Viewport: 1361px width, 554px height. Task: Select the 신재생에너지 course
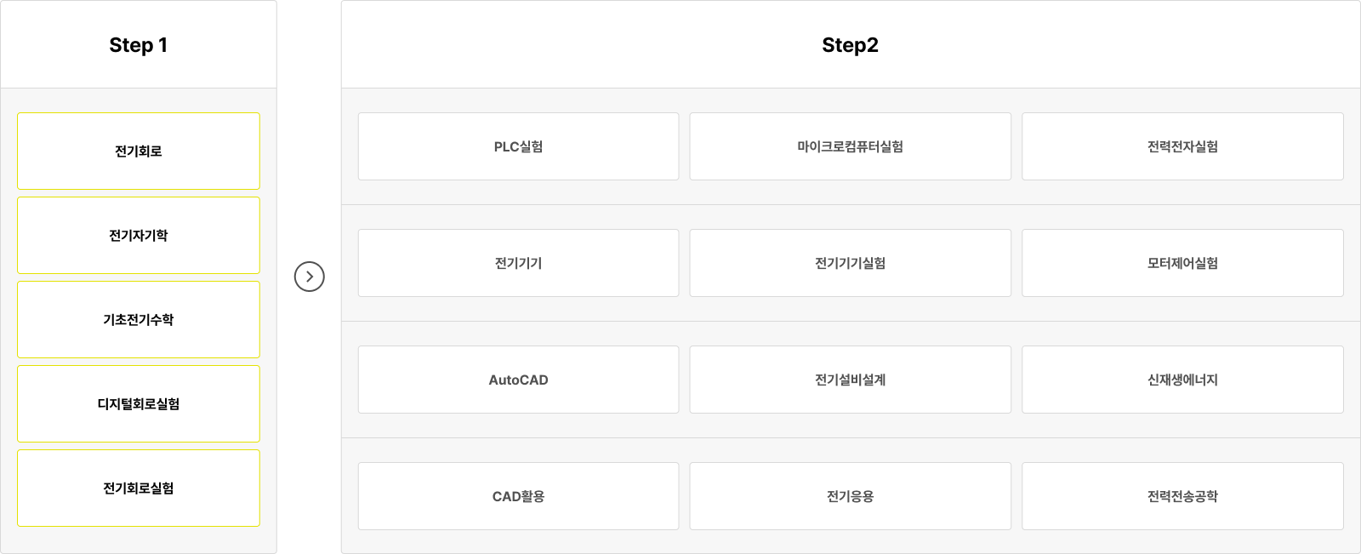[1182, 380]
